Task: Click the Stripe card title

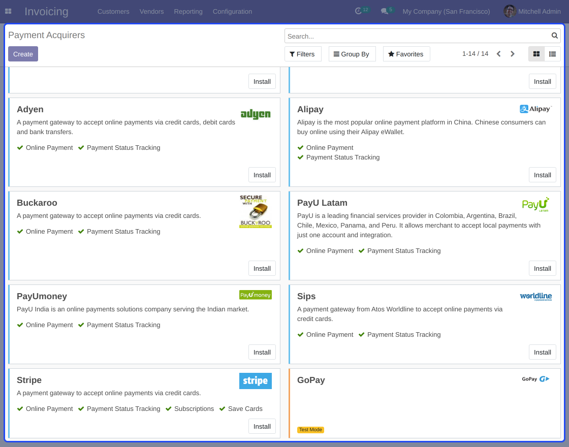Action: pyautogui.click(x=29, y=380)
